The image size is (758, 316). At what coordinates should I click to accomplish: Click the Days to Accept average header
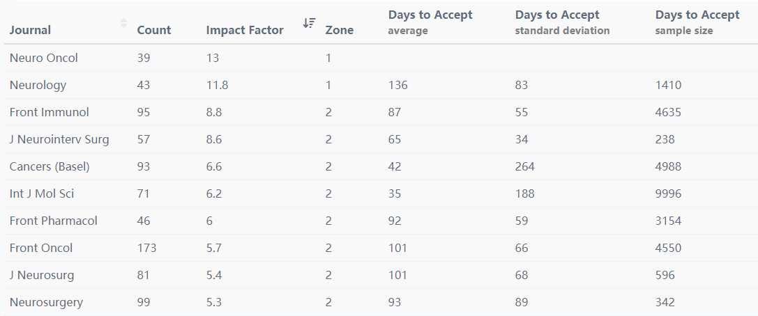pyautogui.click(x=430, y=22)
